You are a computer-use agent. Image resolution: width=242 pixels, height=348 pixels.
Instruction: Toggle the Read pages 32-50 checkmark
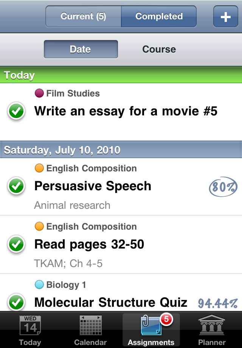(x=16, y=244)
